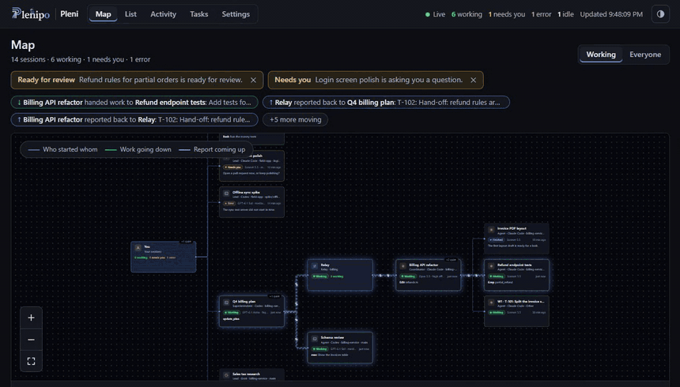
Task: Select the Relay session card
Action: (340, 275)
